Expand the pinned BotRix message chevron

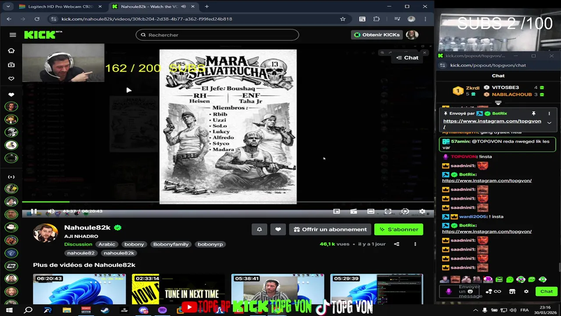(549, 123)
